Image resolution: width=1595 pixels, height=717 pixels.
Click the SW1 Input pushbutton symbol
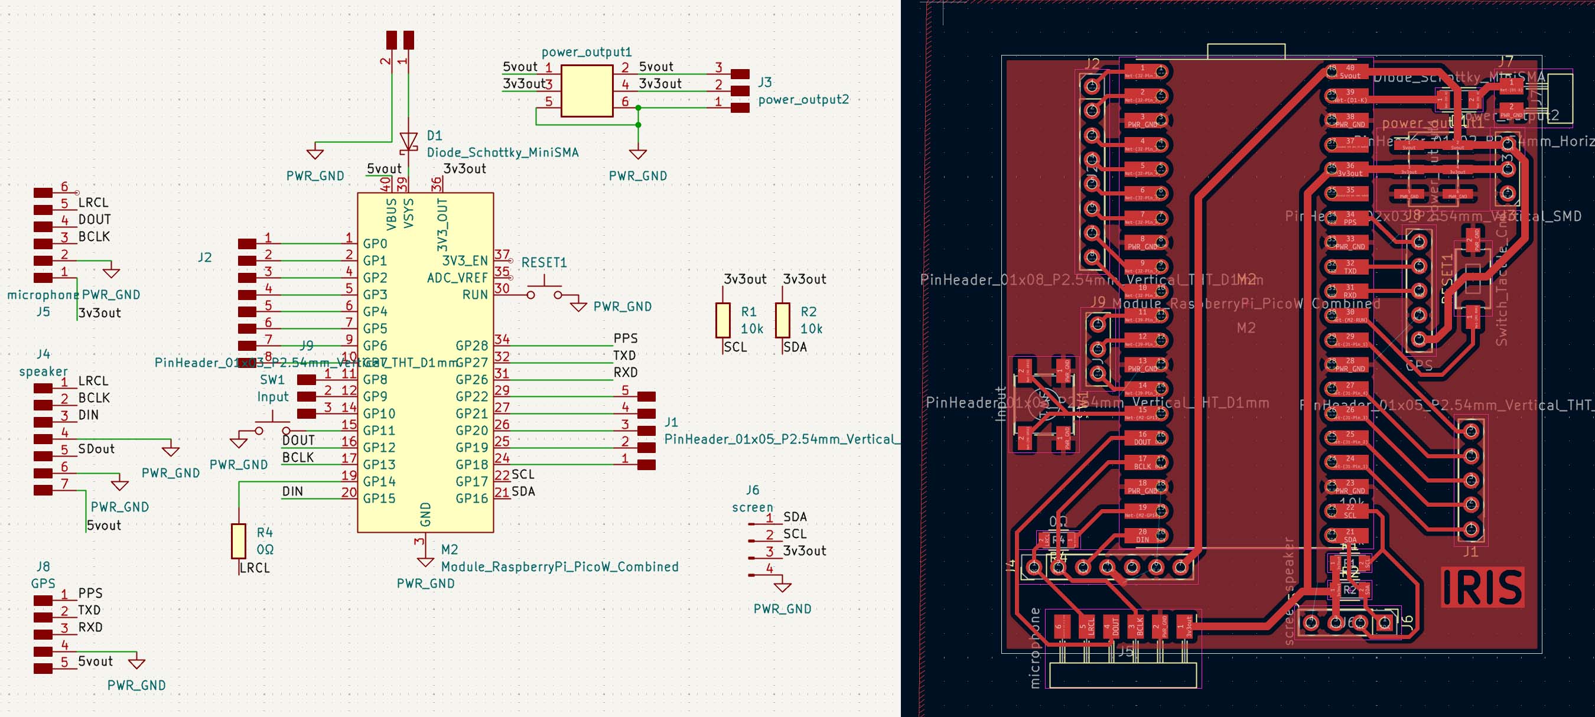click(272, 424)
